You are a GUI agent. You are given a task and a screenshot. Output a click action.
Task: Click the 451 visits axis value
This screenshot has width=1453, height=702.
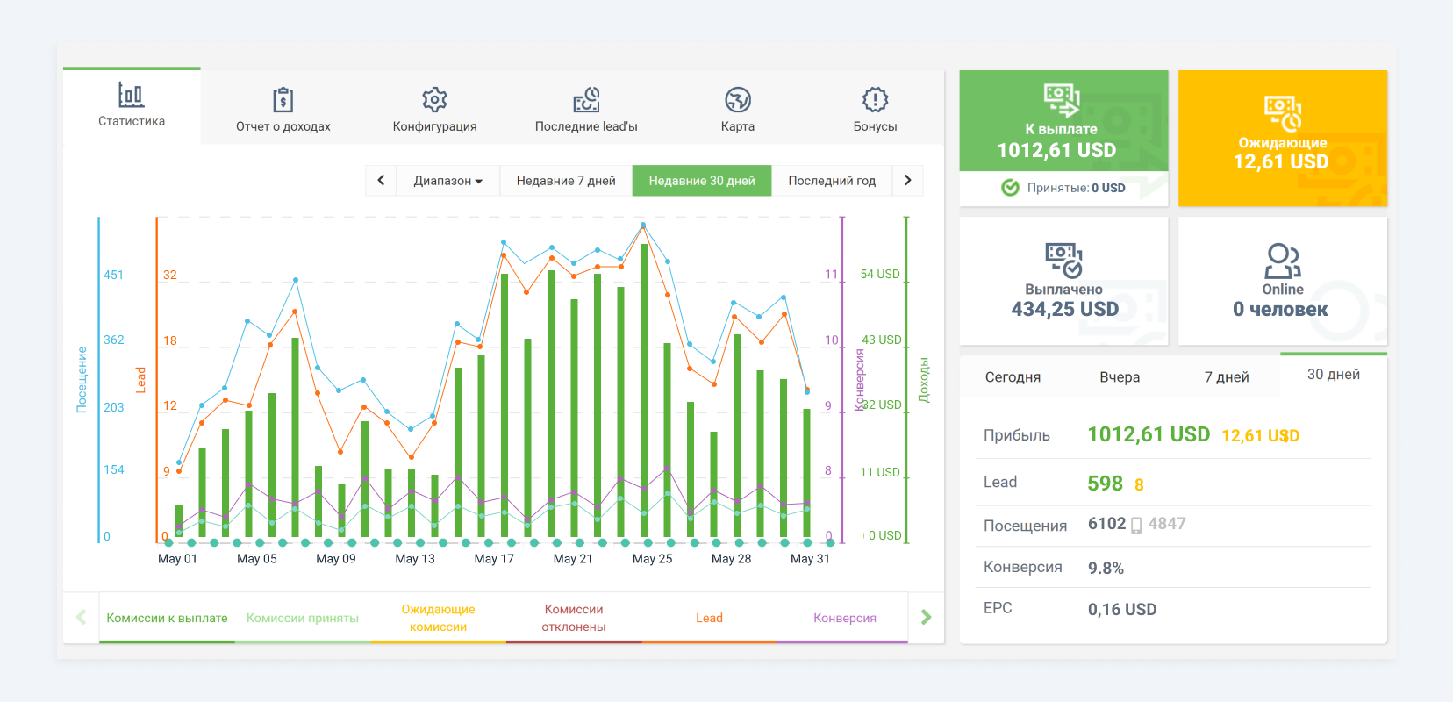[113, 275]
